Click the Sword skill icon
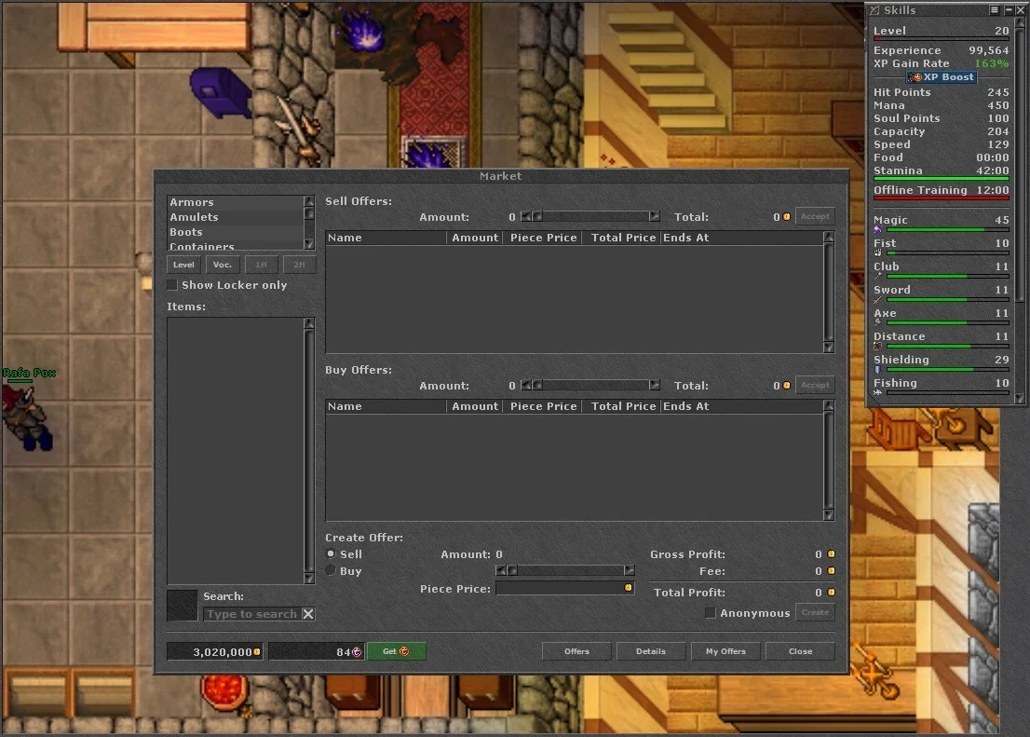The image size is (1030, 737). coord(877,300)
